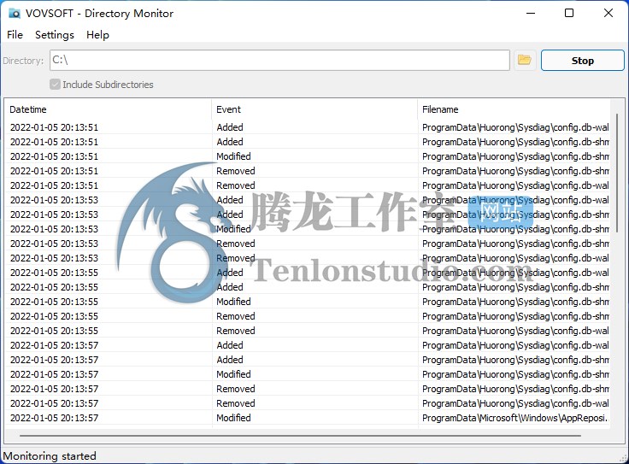Select the 20:13:51 Added config.db-wal row

coord(308,127)
